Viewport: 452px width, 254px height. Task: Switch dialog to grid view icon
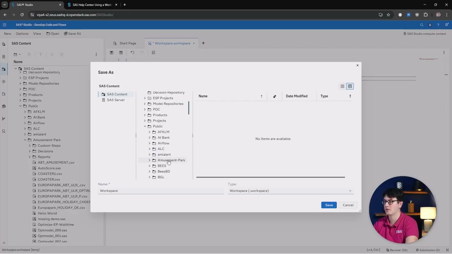[x=342, y=86]
